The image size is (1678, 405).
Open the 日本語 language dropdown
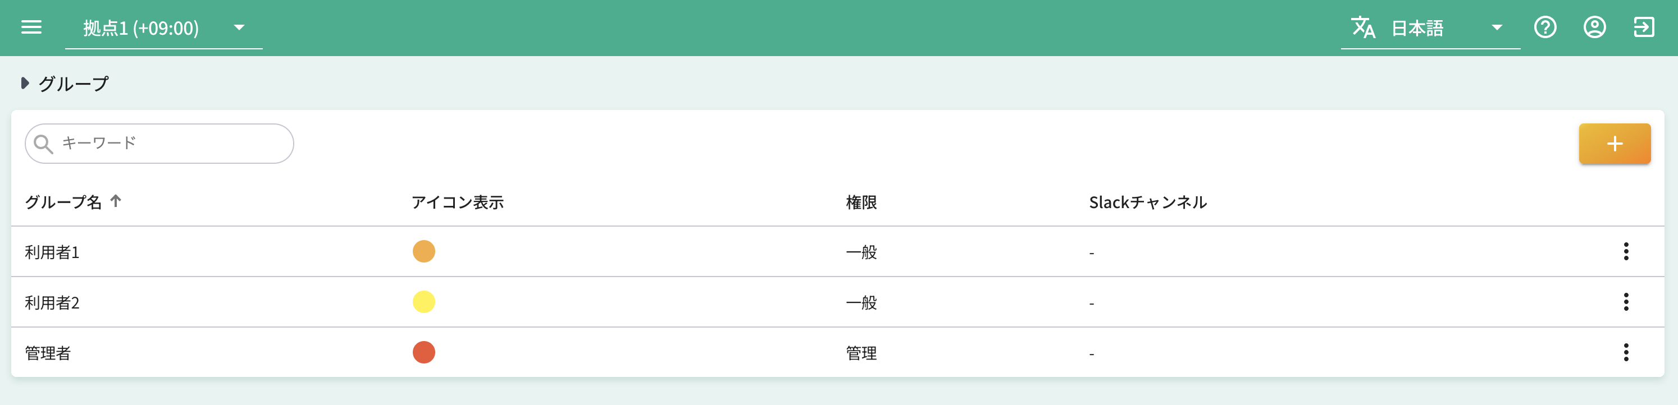[1496, 28]
